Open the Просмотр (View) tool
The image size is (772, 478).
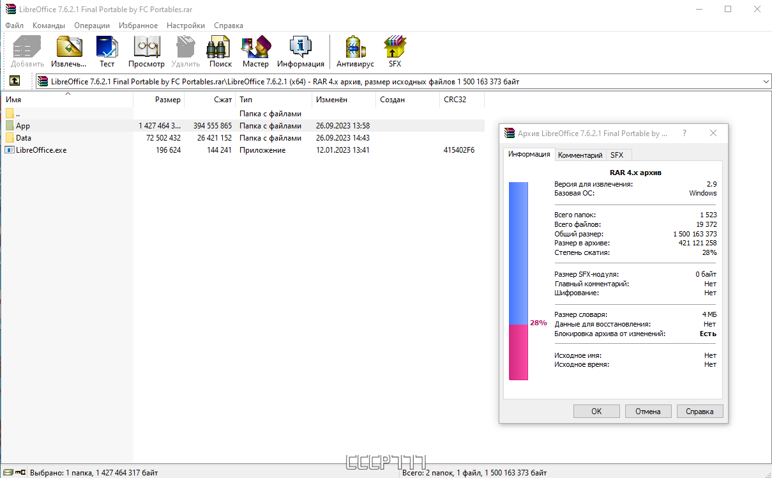tap(146, 51)
